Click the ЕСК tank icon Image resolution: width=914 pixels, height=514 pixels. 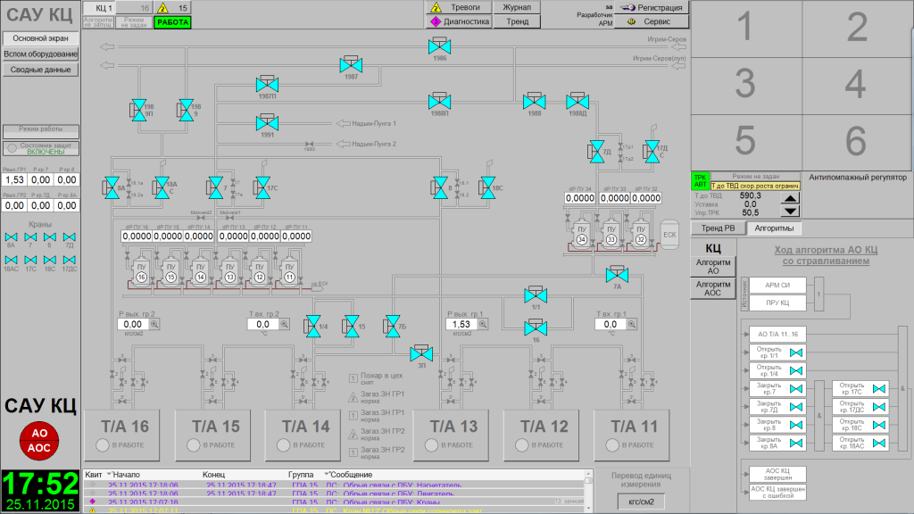pyautogui.click(x=669, y=234)
